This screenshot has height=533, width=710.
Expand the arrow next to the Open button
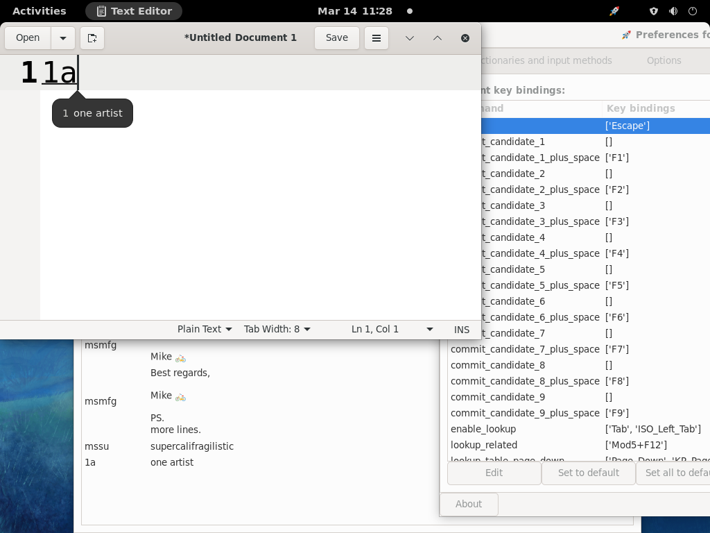(63, 37)
